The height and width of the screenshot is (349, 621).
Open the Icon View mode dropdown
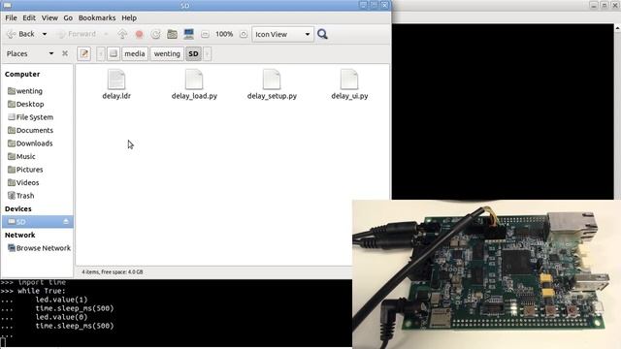click(x=282, y=35)
